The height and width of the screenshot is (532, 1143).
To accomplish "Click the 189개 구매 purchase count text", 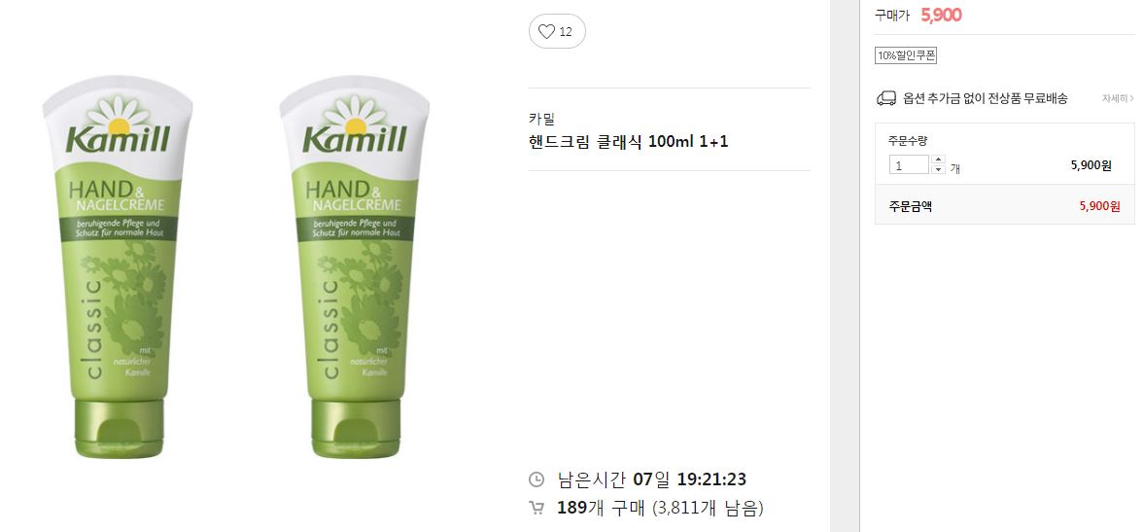I will pos(601,508).
